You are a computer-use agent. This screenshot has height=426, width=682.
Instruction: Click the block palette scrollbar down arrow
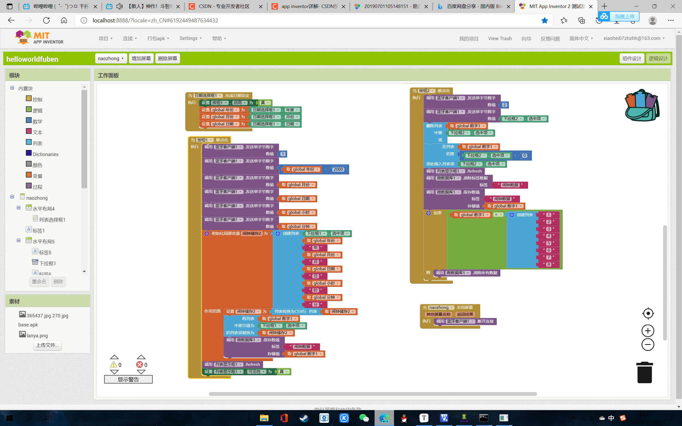click(84, 272)
